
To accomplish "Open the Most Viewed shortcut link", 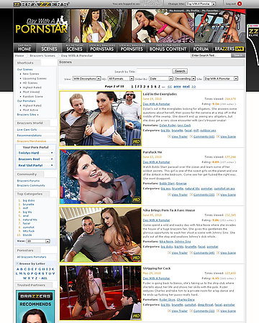I will pos(31,92).
